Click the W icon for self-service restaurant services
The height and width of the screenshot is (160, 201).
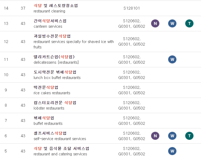172,136
